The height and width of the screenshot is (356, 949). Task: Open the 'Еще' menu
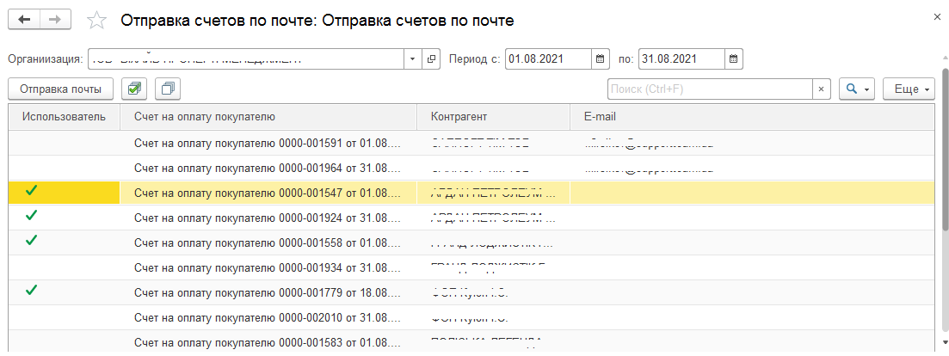(x=912, y=89)
